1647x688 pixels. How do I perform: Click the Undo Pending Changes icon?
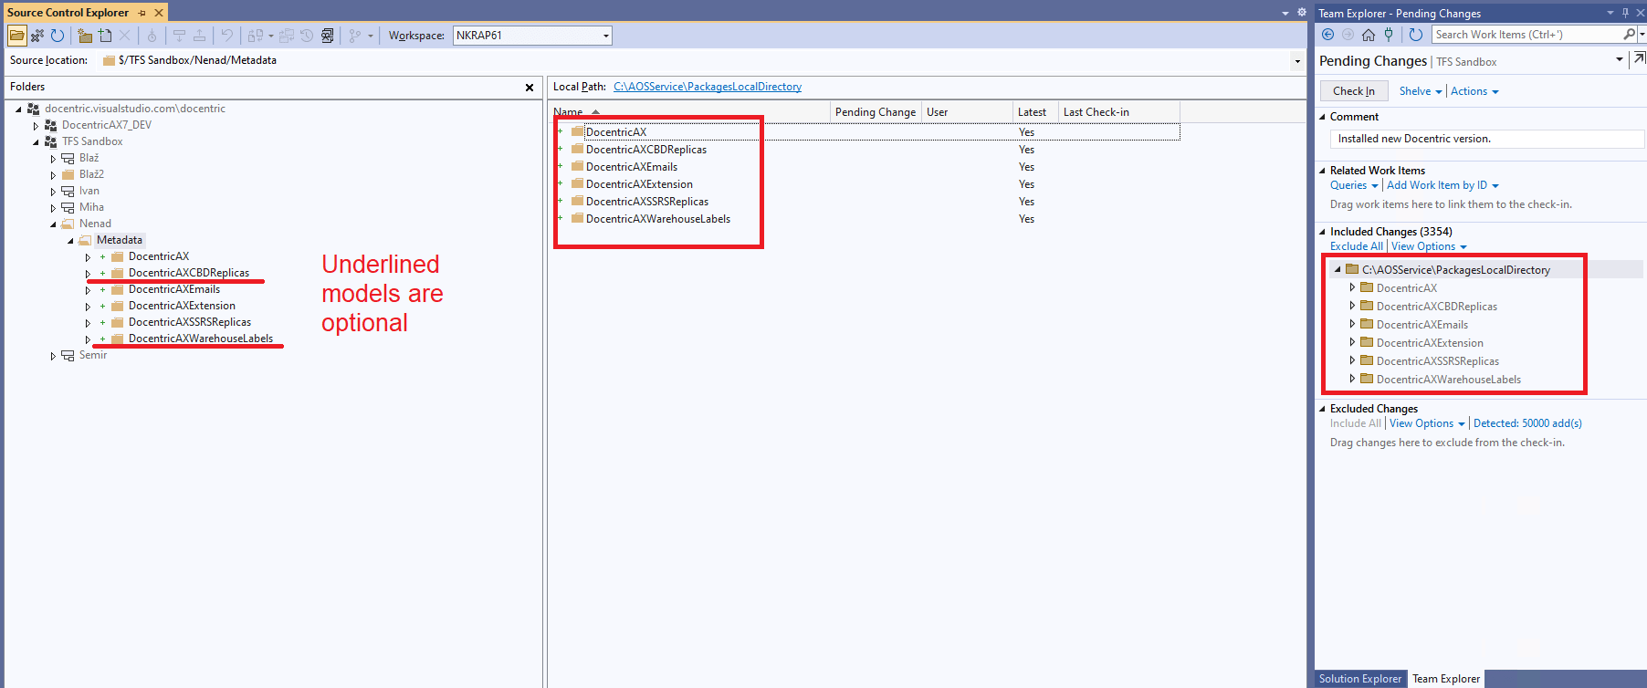pos(226,36)
